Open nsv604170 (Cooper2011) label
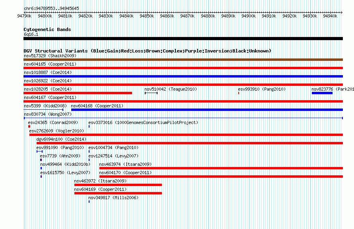The image size is (354, 229). 125,173
